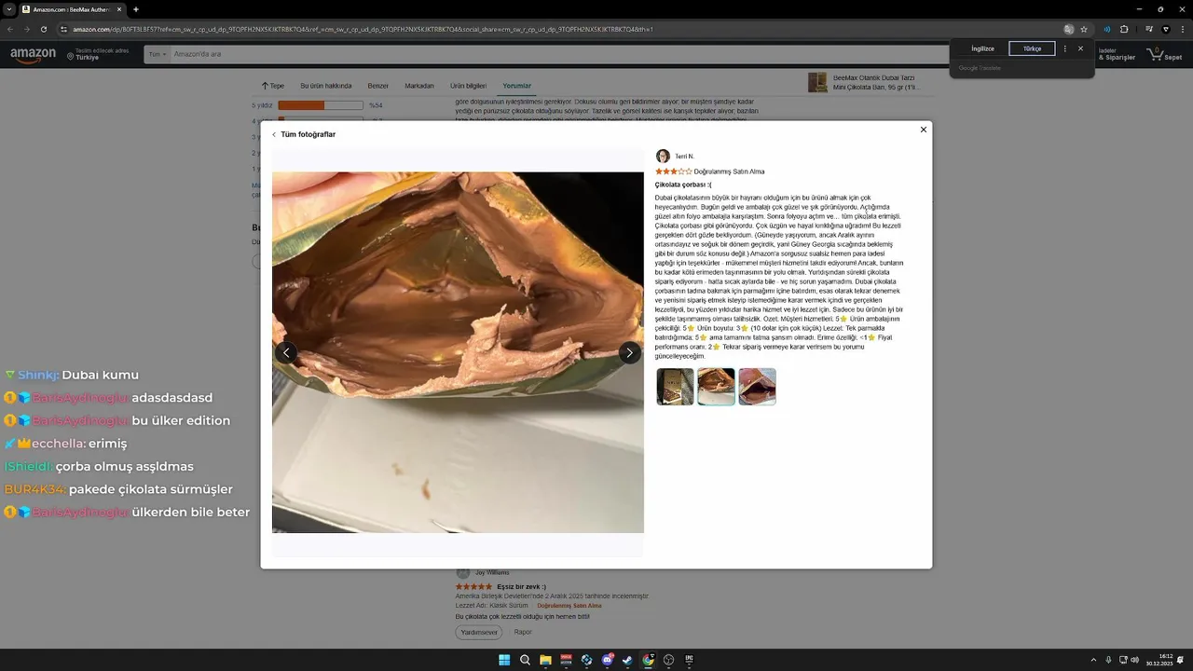The width and height of the screenshot is (1193, 671).
Task: Jump to Tepe of page
Action: tap(273, 86)
